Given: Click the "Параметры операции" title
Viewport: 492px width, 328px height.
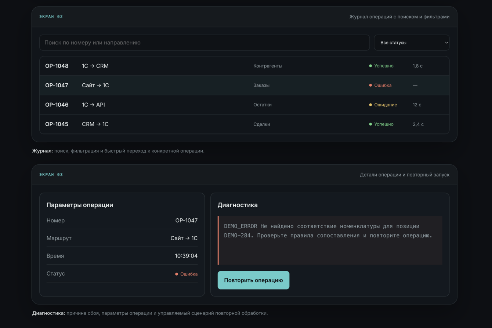Looking at the screenshot, I should pyautogui.click(x=80, y=205).
